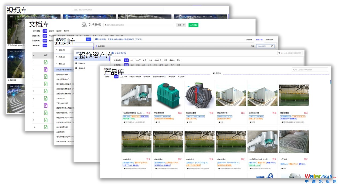Click the purple file icon in row 2
The height and width of the screenshot is (186, 339).
46,70
